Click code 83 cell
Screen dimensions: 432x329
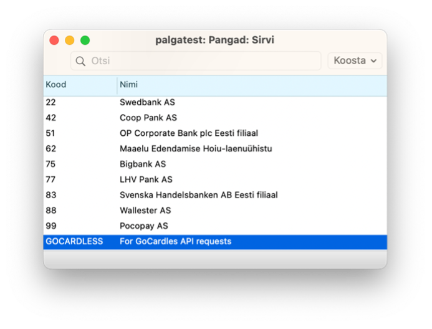point(51,195)
